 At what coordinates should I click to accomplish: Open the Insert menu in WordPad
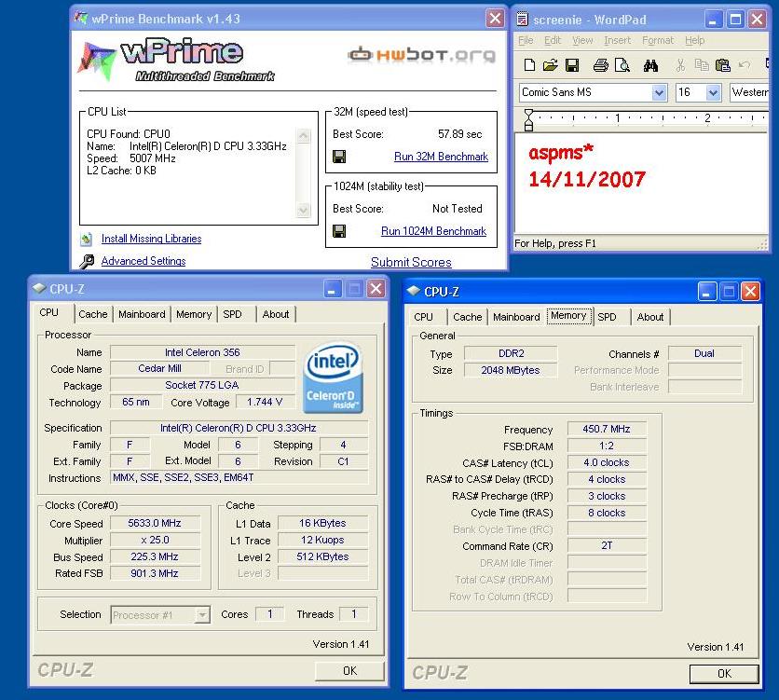tap(617, 40)
